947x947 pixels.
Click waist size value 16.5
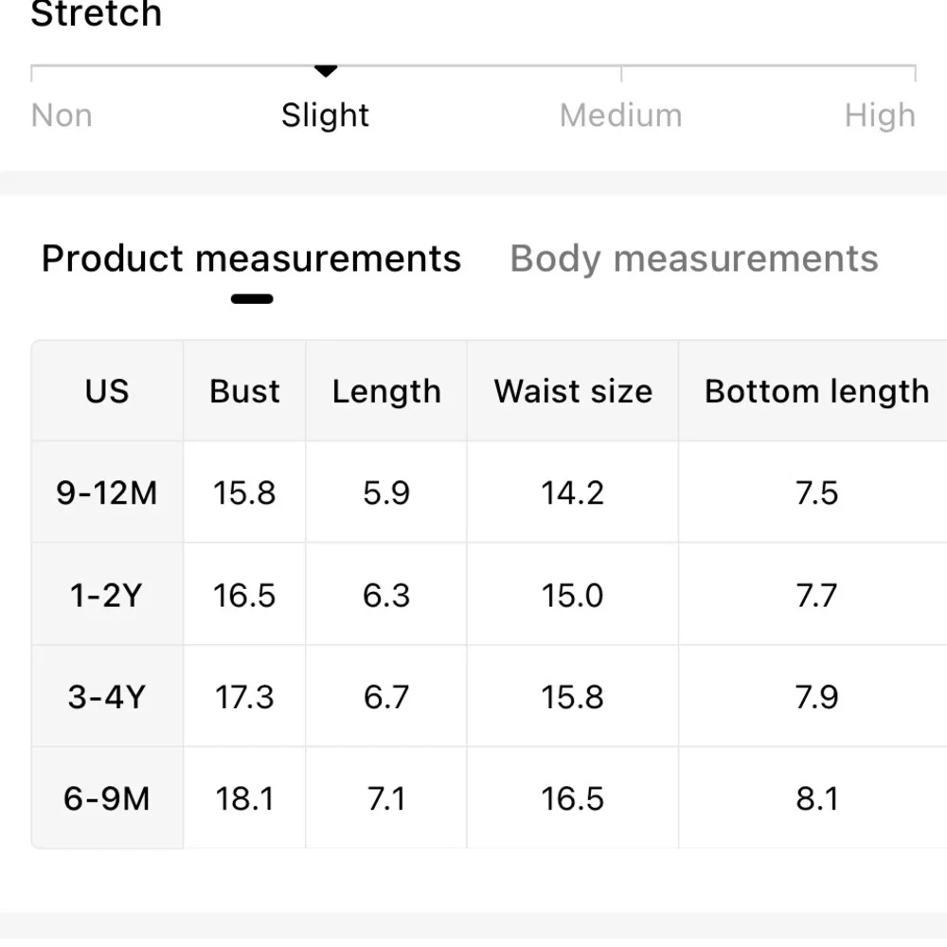573,798
